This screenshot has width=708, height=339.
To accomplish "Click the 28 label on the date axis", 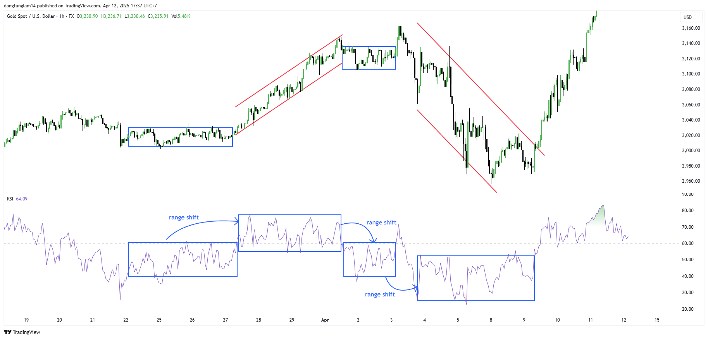I will click(x=258, y=320).
